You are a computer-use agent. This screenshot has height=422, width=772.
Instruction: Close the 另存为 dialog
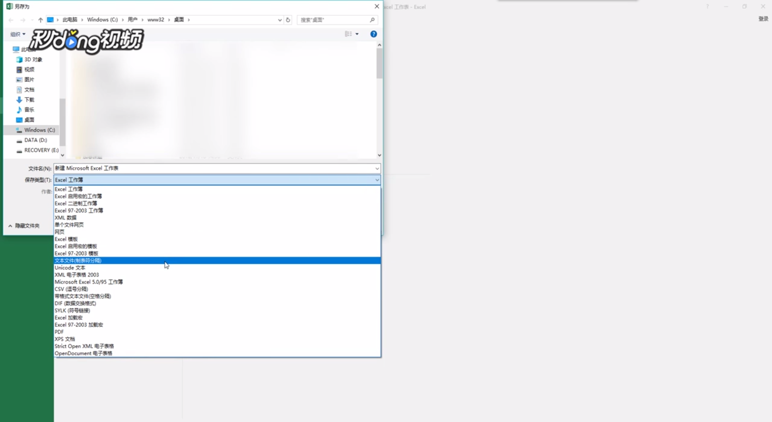click(377, 6)
